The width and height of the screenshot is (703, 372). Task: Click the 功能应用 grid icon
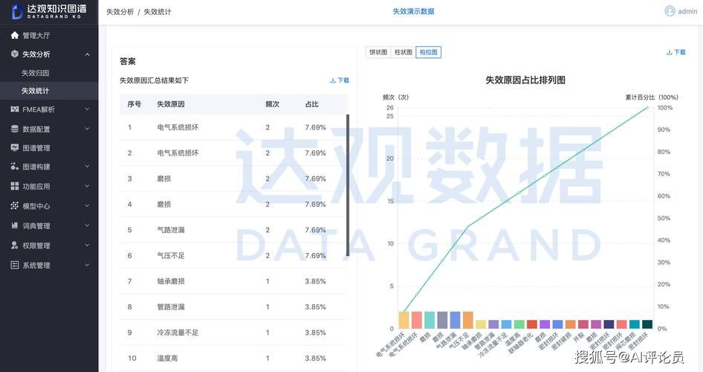pyautogui.click(x=15, y=186)
